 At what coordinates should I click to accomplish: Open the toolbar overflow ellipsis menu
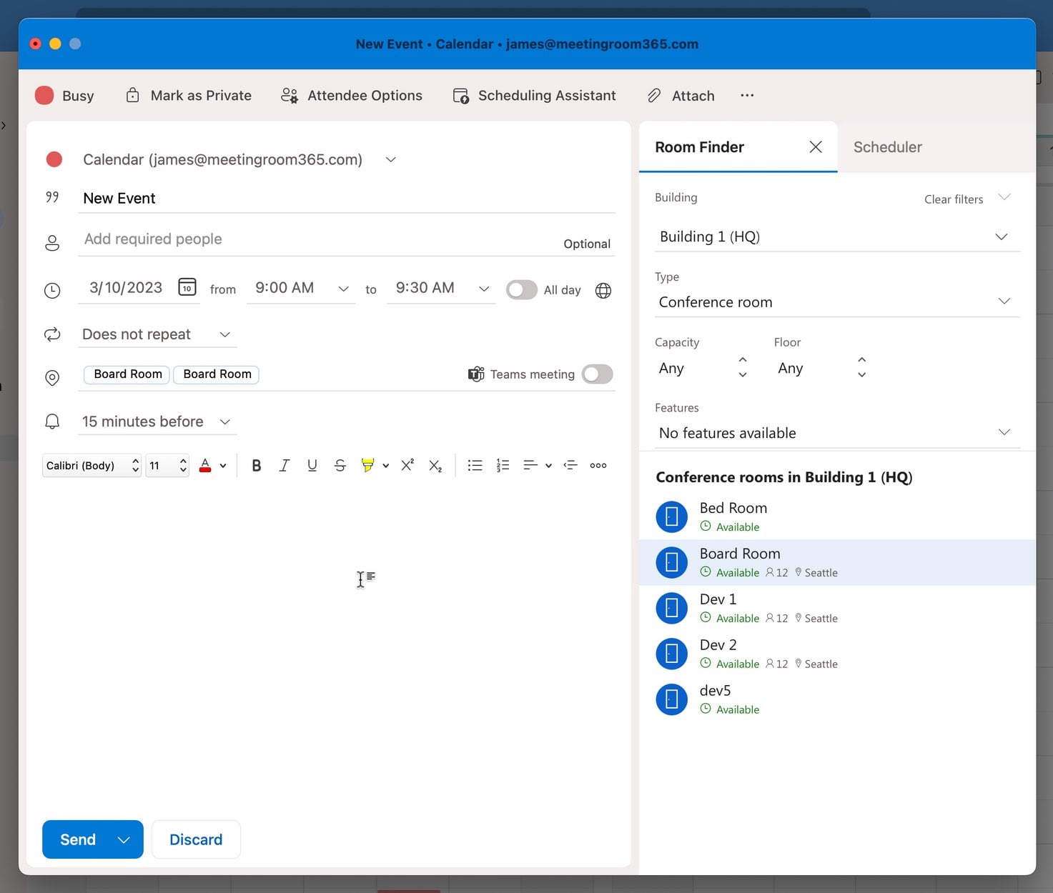tap(747, 95)
